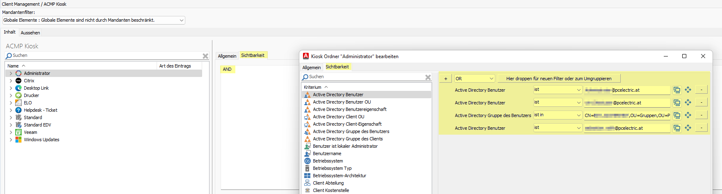Expand the Windows Updates tree node
722x194 pixels.
point(11,140)
